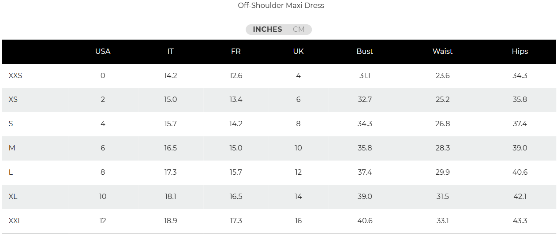Click the XXS waist value 23.6
The image size is (557, 236).
(442, 76)
